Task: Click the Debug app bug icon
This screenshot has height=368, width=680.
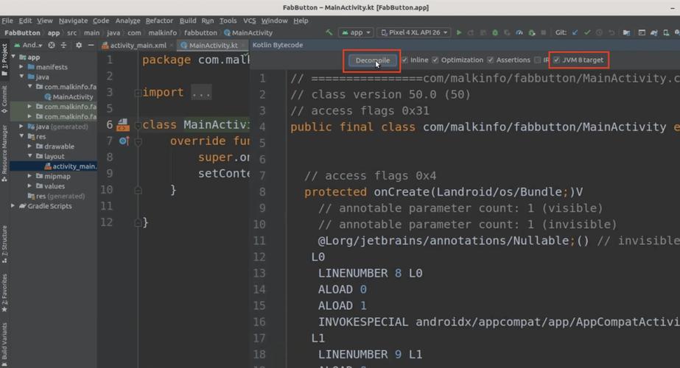Action: coord(495,32)
